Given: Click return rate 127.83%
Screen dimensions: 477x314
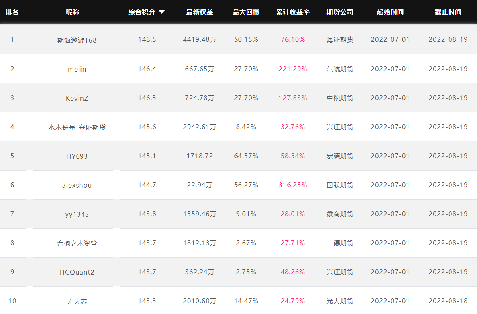Looking at the screenshot, I should coord(293,98).
